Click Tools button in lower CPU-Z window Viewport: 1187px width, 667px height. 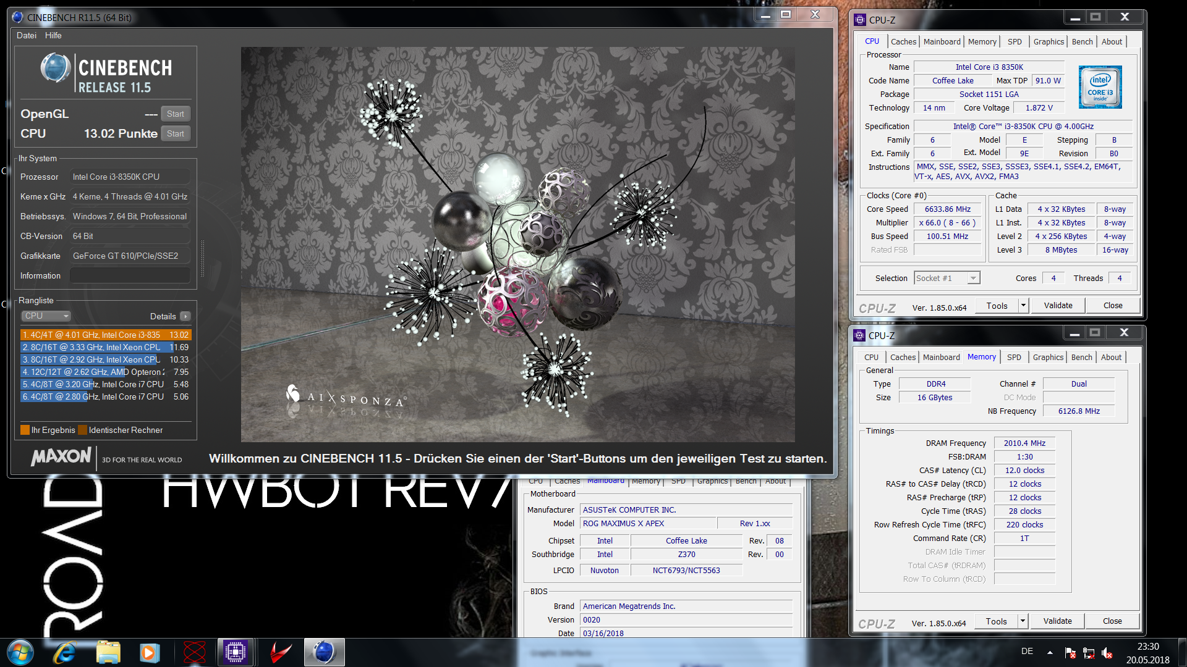coord(996,621)
